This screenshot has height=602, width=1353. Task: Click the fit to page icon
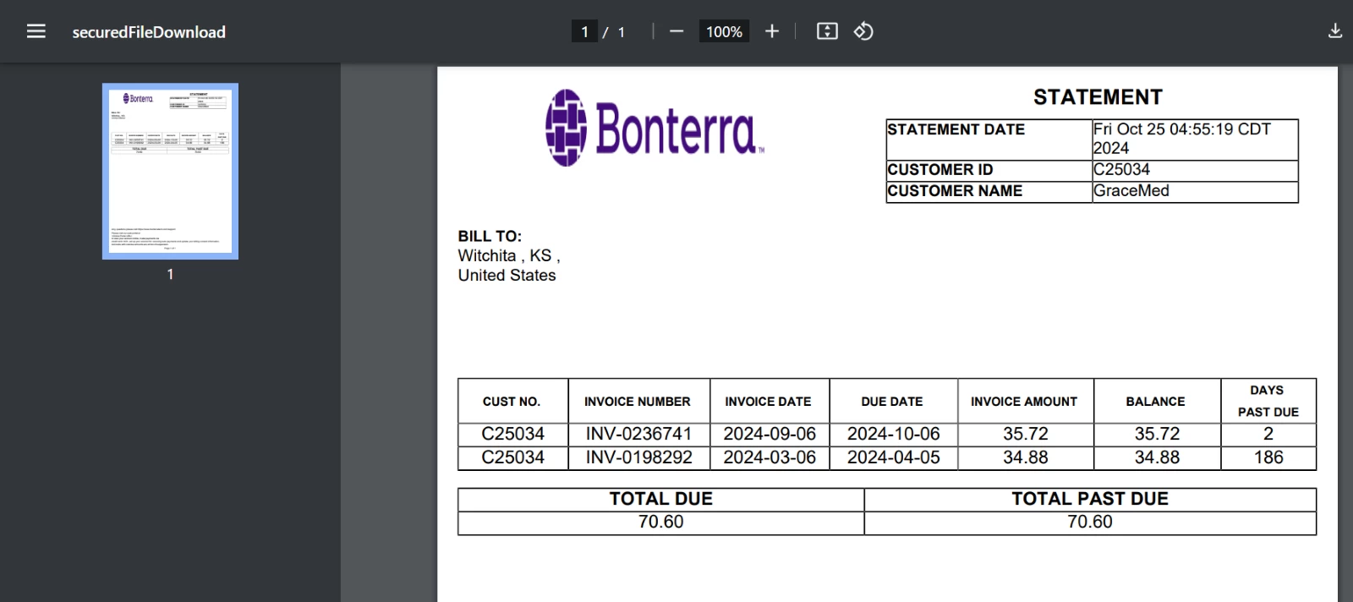click(827, 31)
